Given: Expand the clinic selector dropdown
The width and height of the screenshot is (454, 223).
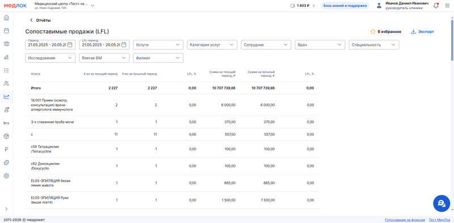Looking at the screenshot, I should click(x=93, y=6).
